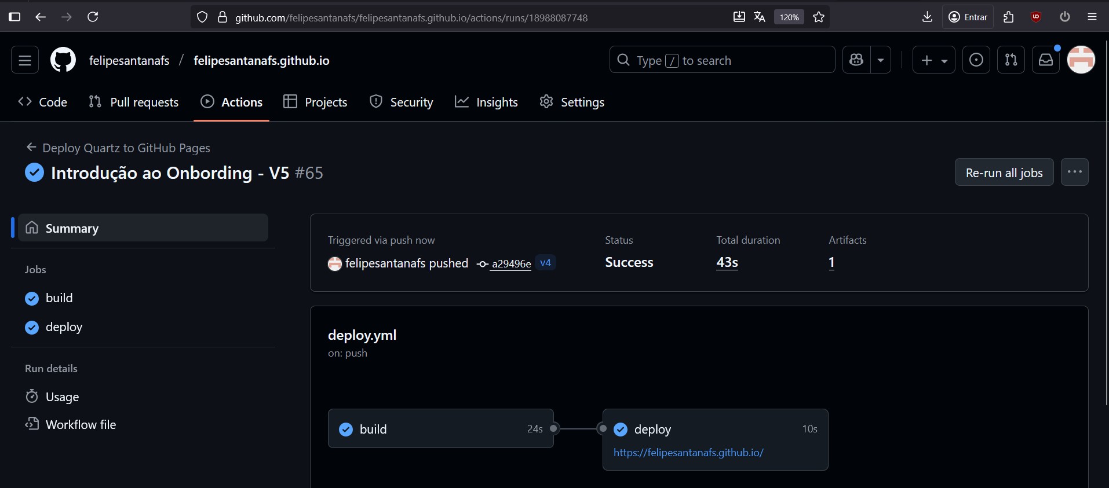
Task: Open pull requests icon in header
Action: pyautogui.click(x=1011, y=60)
